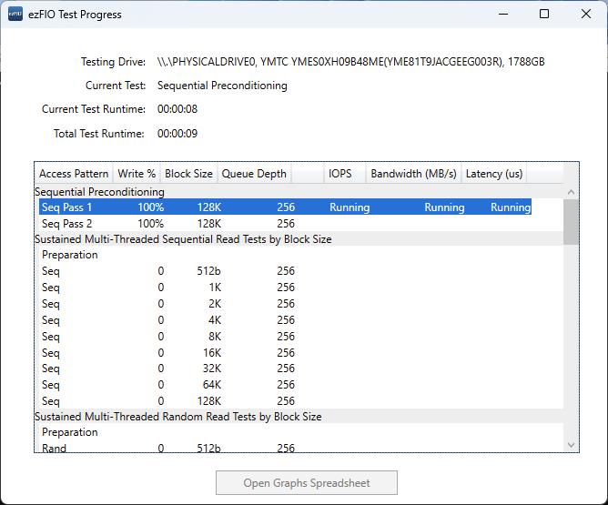Click the Testing Drive PHYSICALDRIVE0 value text
Screen dimensions: 608x505
coord(351,62)
